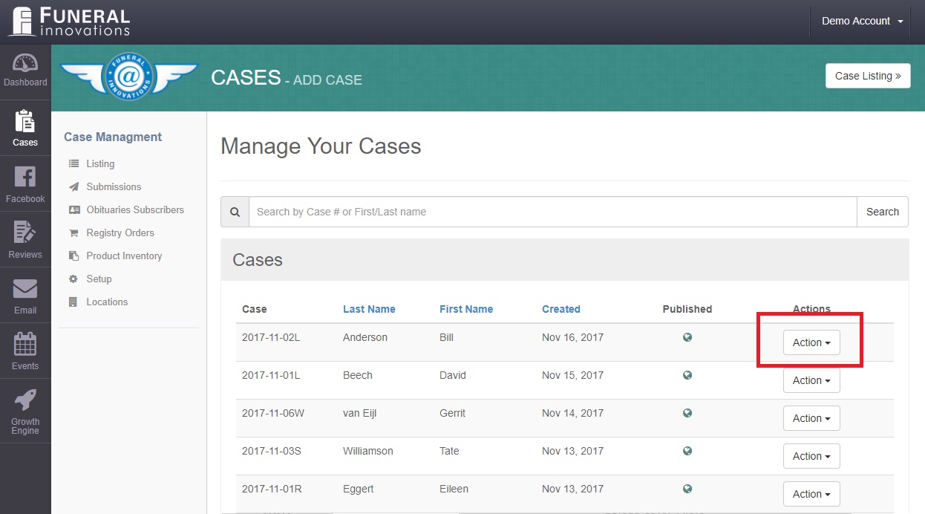The height and width of the screenshot is (514, 925).
Task: Click the search magnifier icon
Action: [235, 212]
